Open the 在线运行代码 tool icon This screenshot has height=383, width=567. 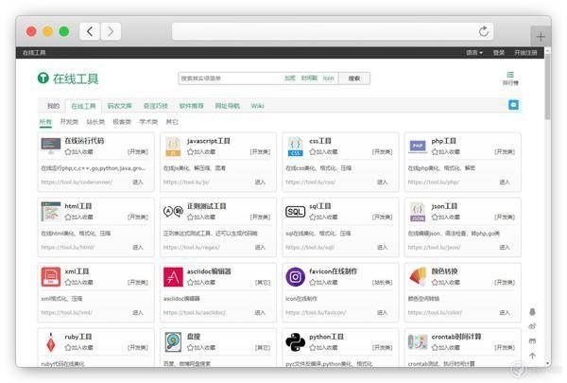[51, 146]
